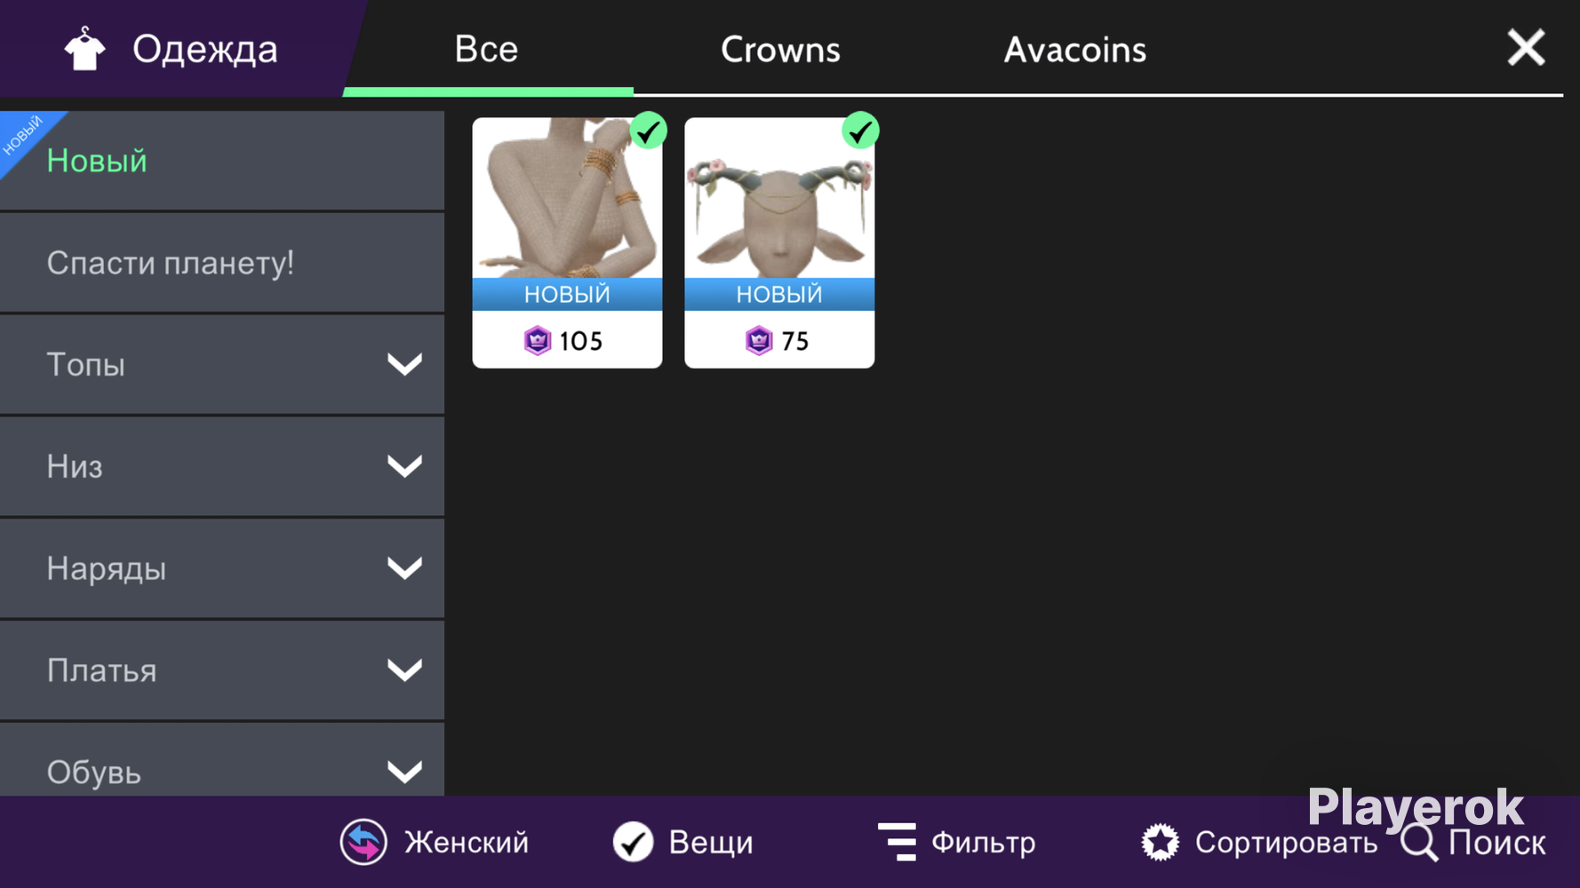Expand the Топы category
The image size is (1580, 888).
pos(222,364)
